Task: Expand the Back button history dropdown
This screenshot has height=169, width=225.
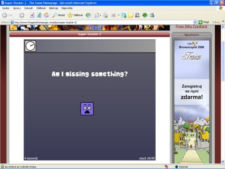Action: (x=15, y=15)
